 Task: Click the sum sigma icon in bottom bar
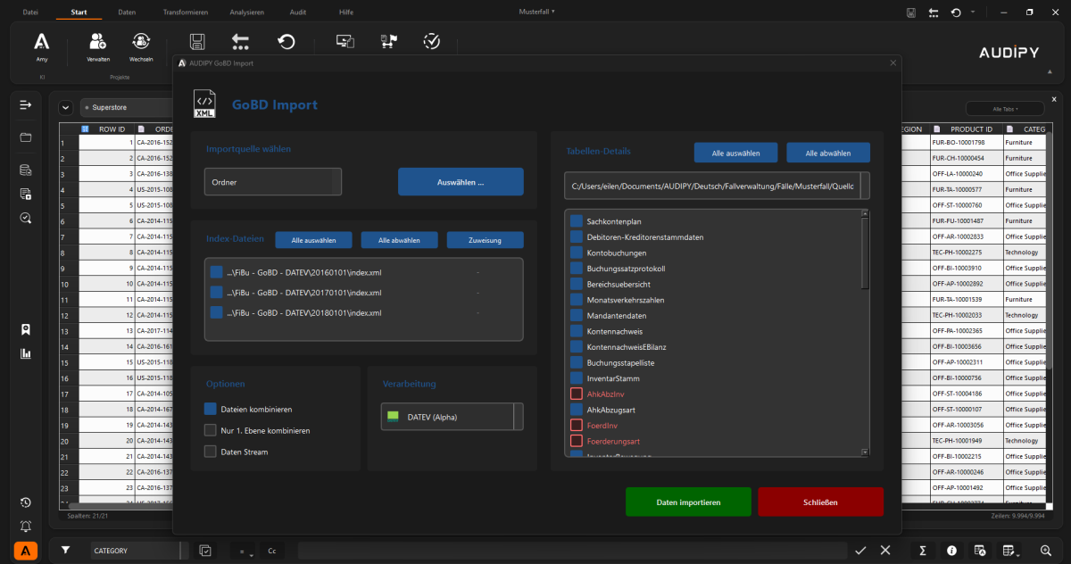923,551
